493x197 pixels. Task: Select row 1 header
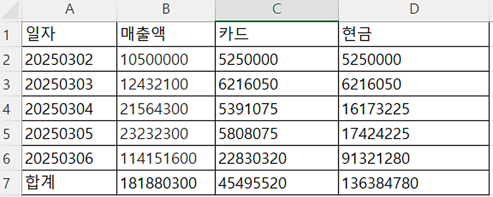click(11, 34)
